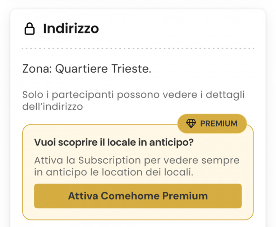Screen dimensions: 276x227
Task: Select the PREMIUM badge label
Action: point(218,124)
